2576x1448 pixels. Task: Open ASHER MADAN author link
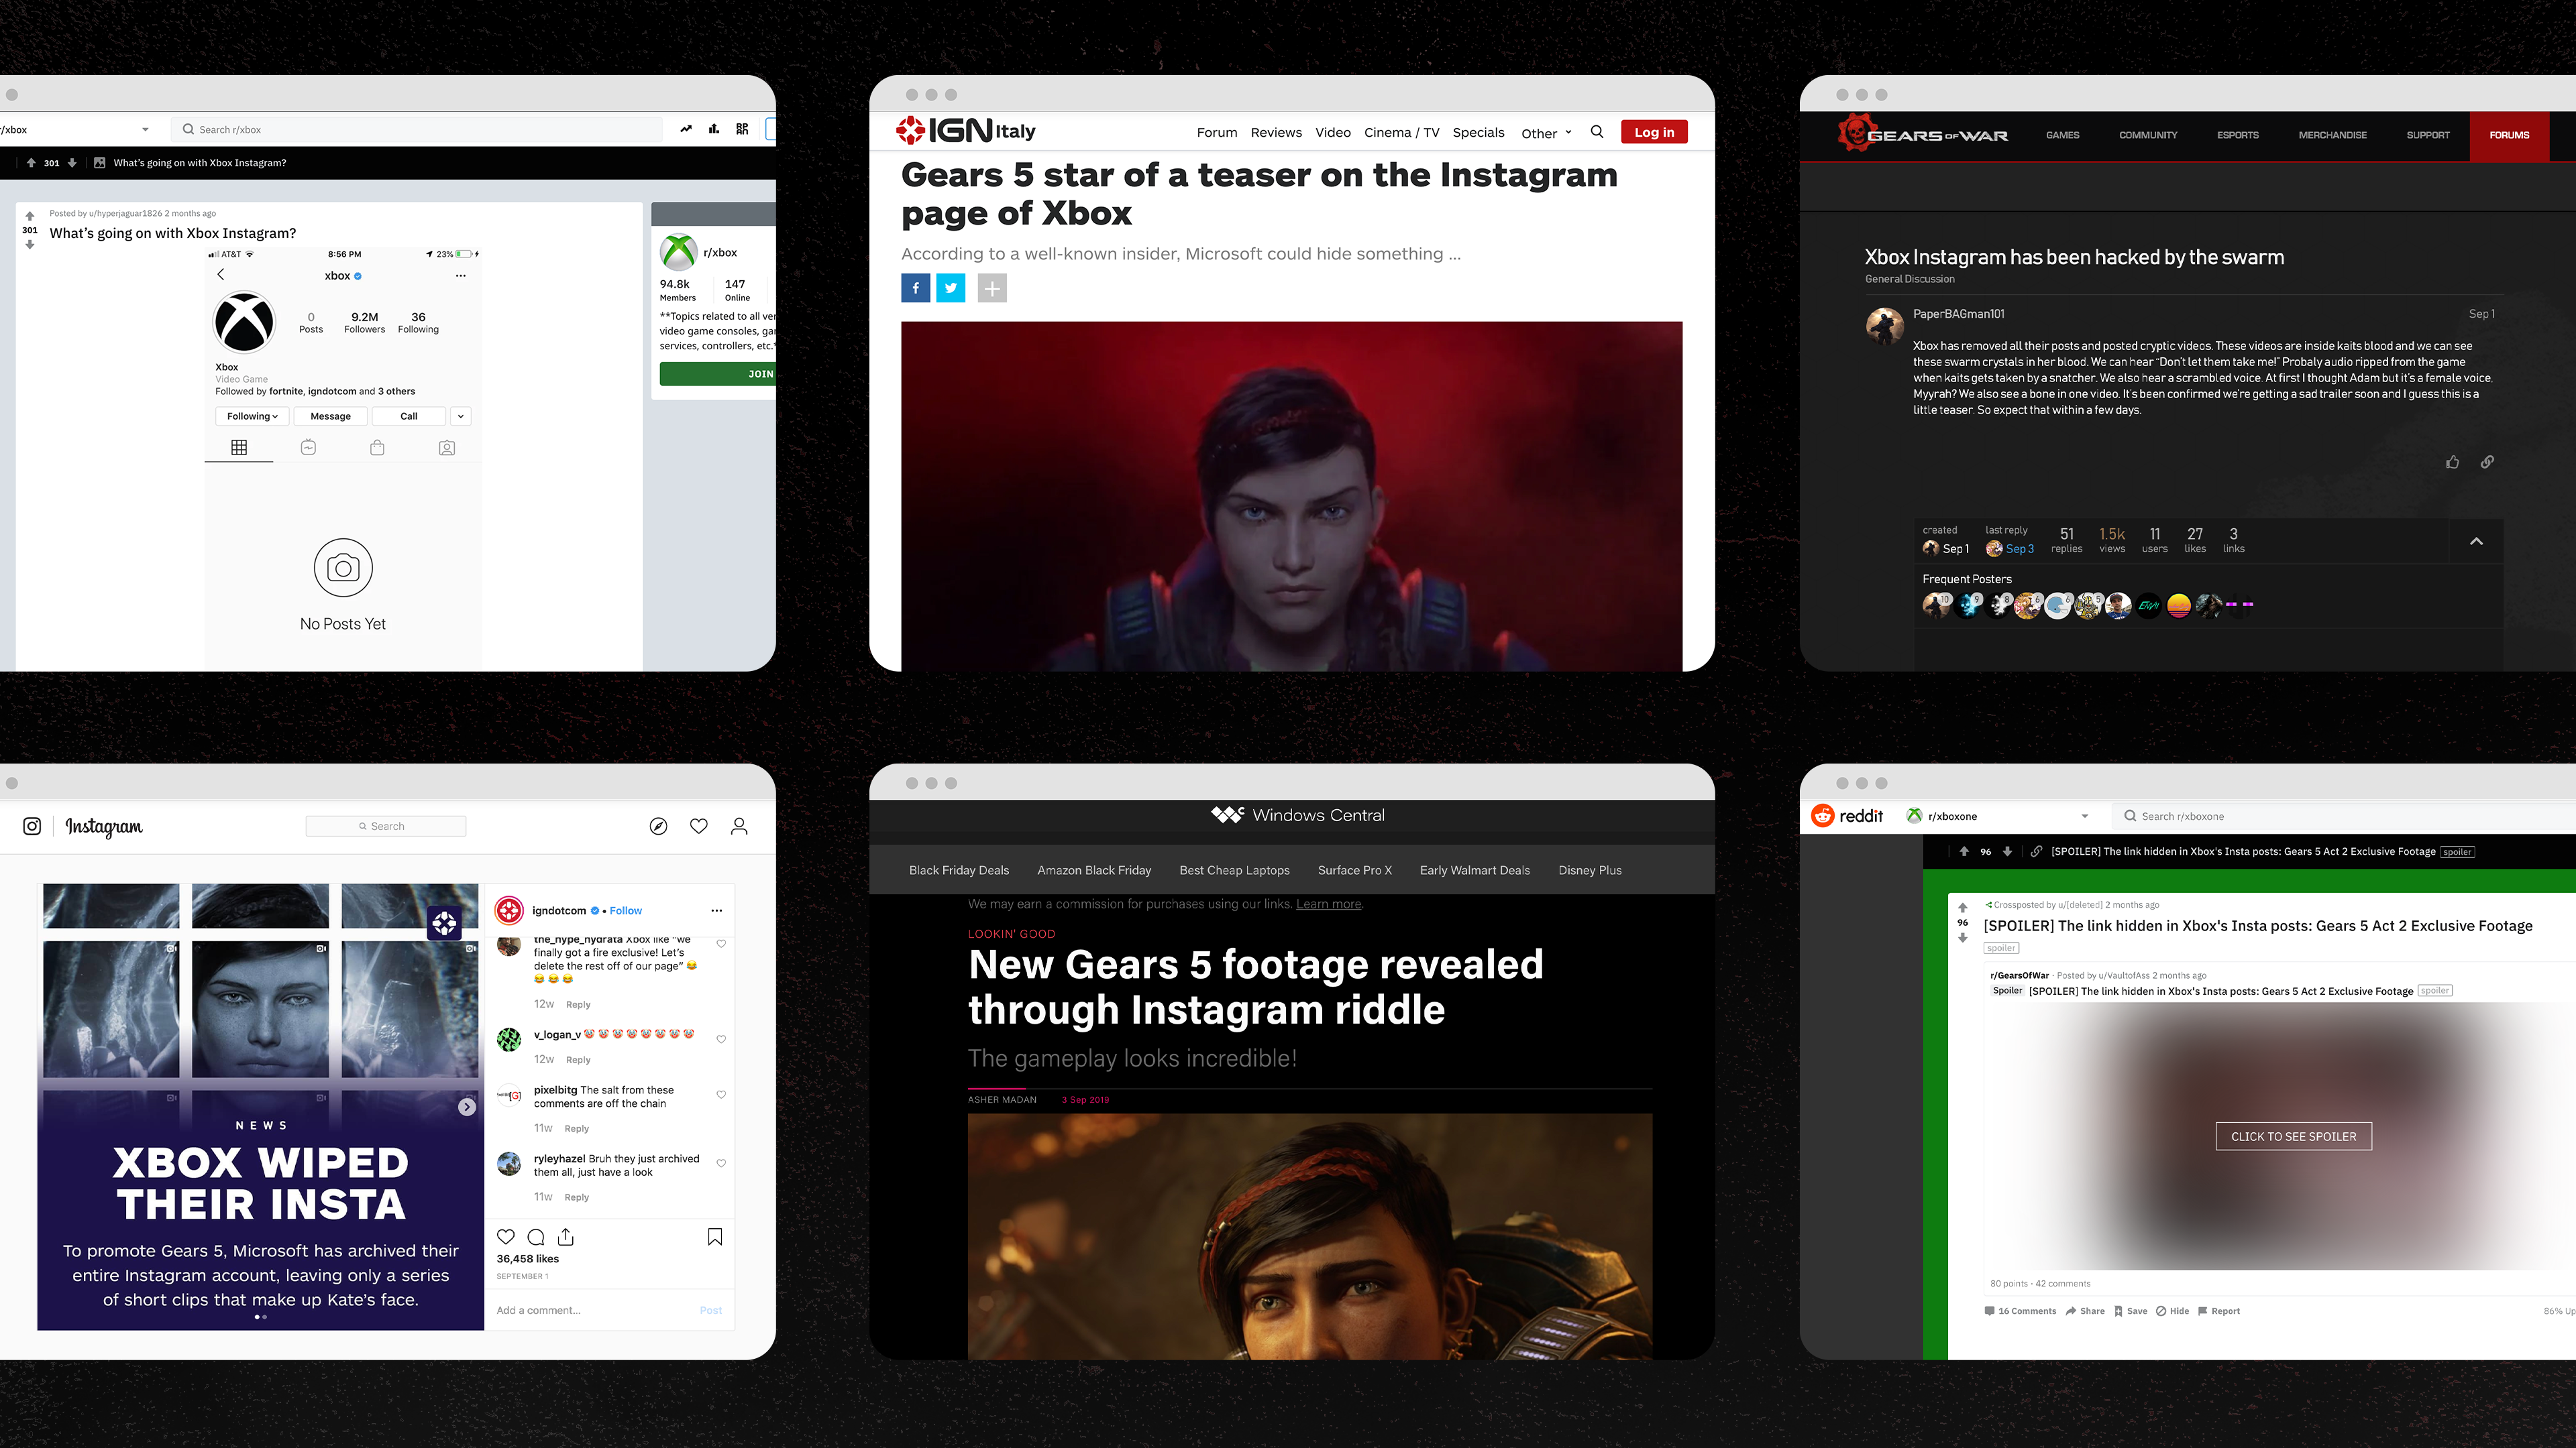[1002, 1100]
